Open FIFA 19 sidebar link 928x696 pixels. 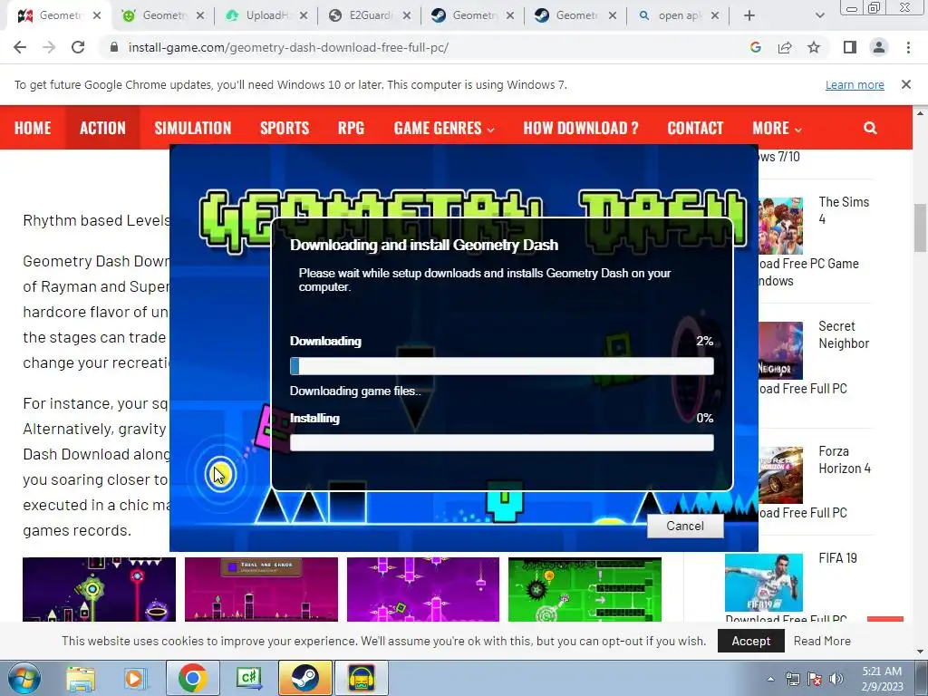pyautogui.click(x=837, y=558)
